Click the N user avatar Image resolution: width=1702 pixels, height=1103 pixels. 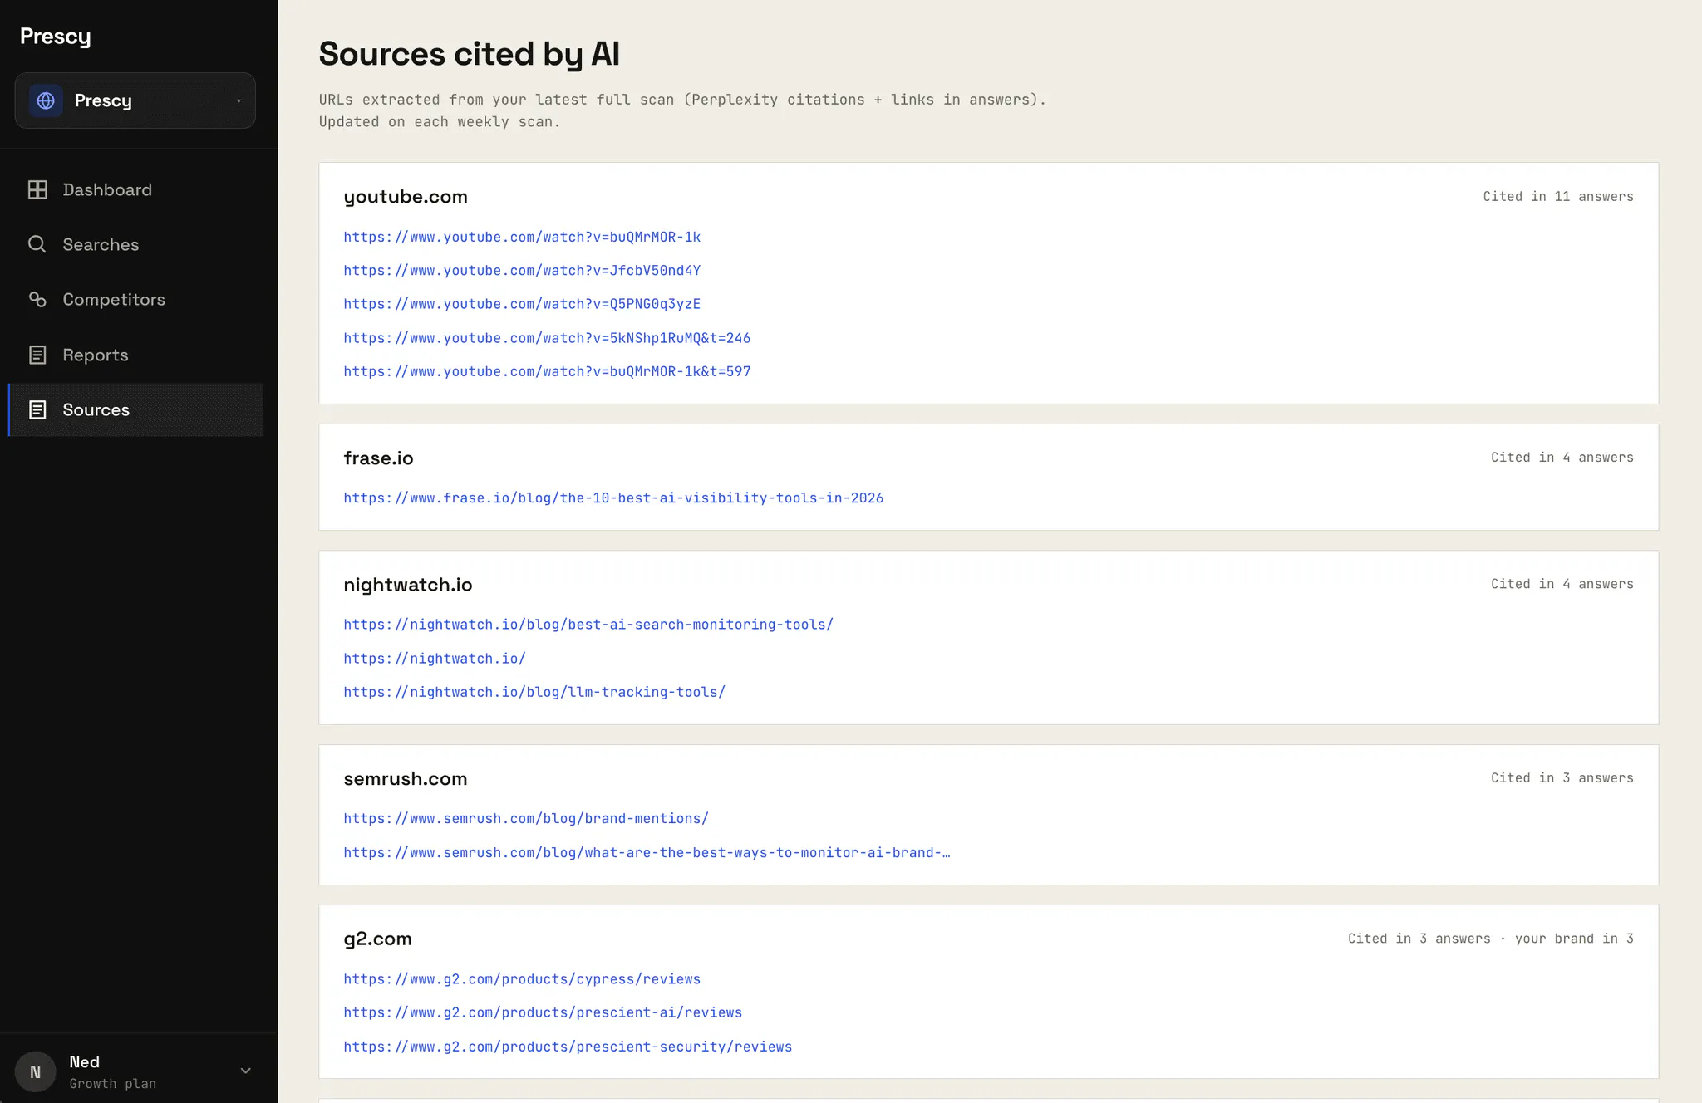coord(35,1071)
